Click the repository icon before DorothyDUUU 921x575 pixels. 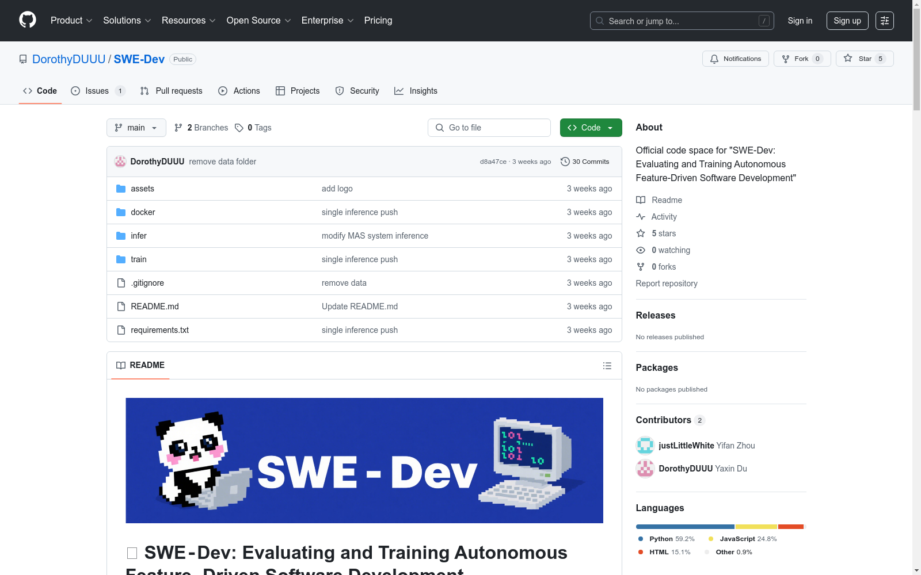click(23, 59)
